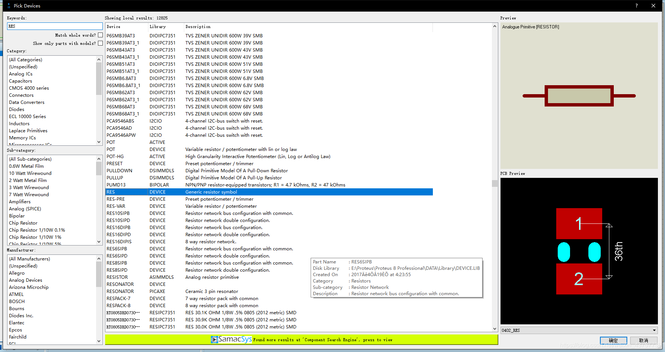Viewport: 665px width, 352px height.
Task: Select the PULLDOWN DSIMMDLS row
Action: tap(269, 170)
